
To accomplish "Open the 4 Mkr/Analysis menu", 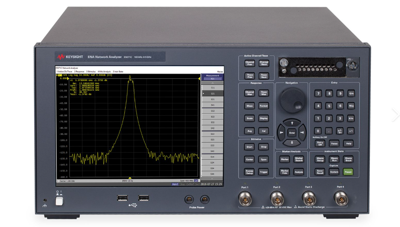I will click(104, 71).
